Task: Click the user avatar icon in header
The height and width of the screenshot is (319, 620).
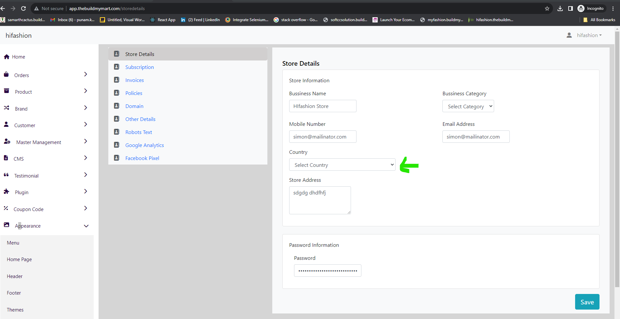Action: click(x=569, y=35)
